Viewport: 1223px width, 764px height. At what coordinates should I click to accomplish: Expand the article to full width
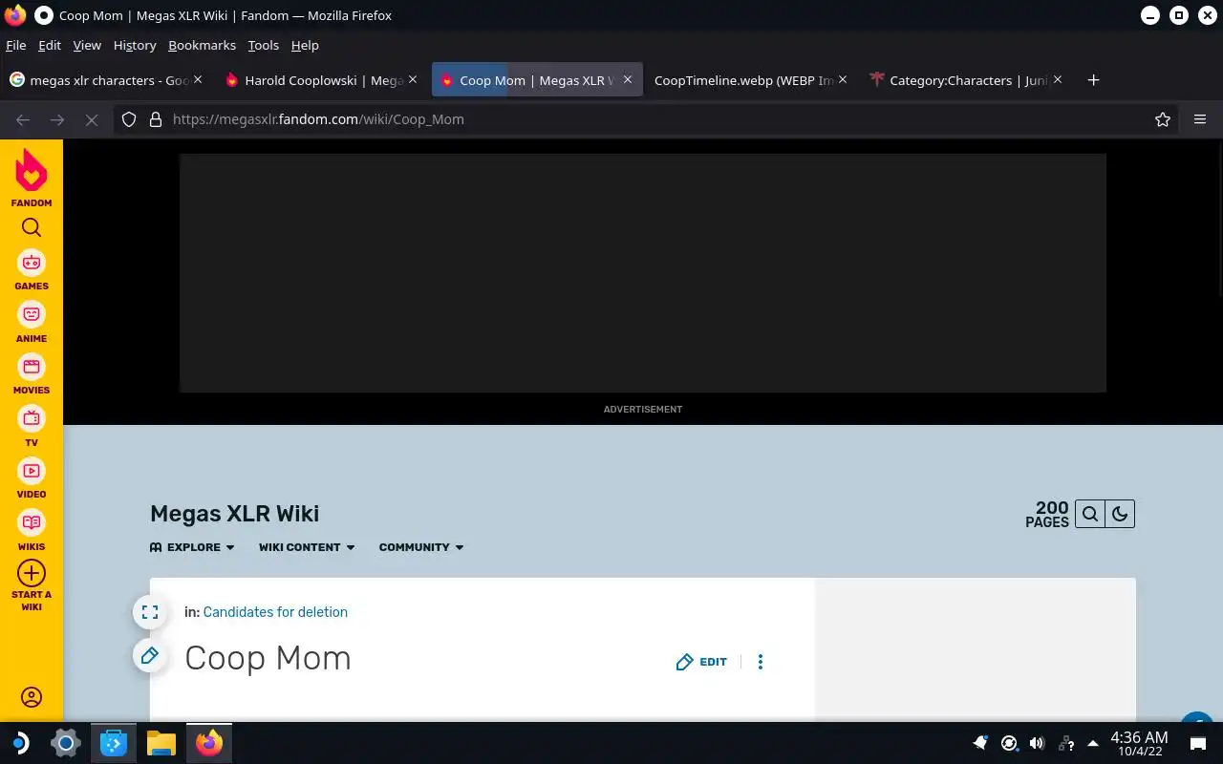150,612
